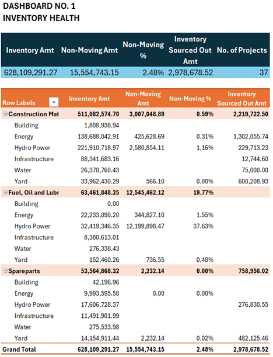
Task: Collapse the Spareparts group
Action: [5, 271]
